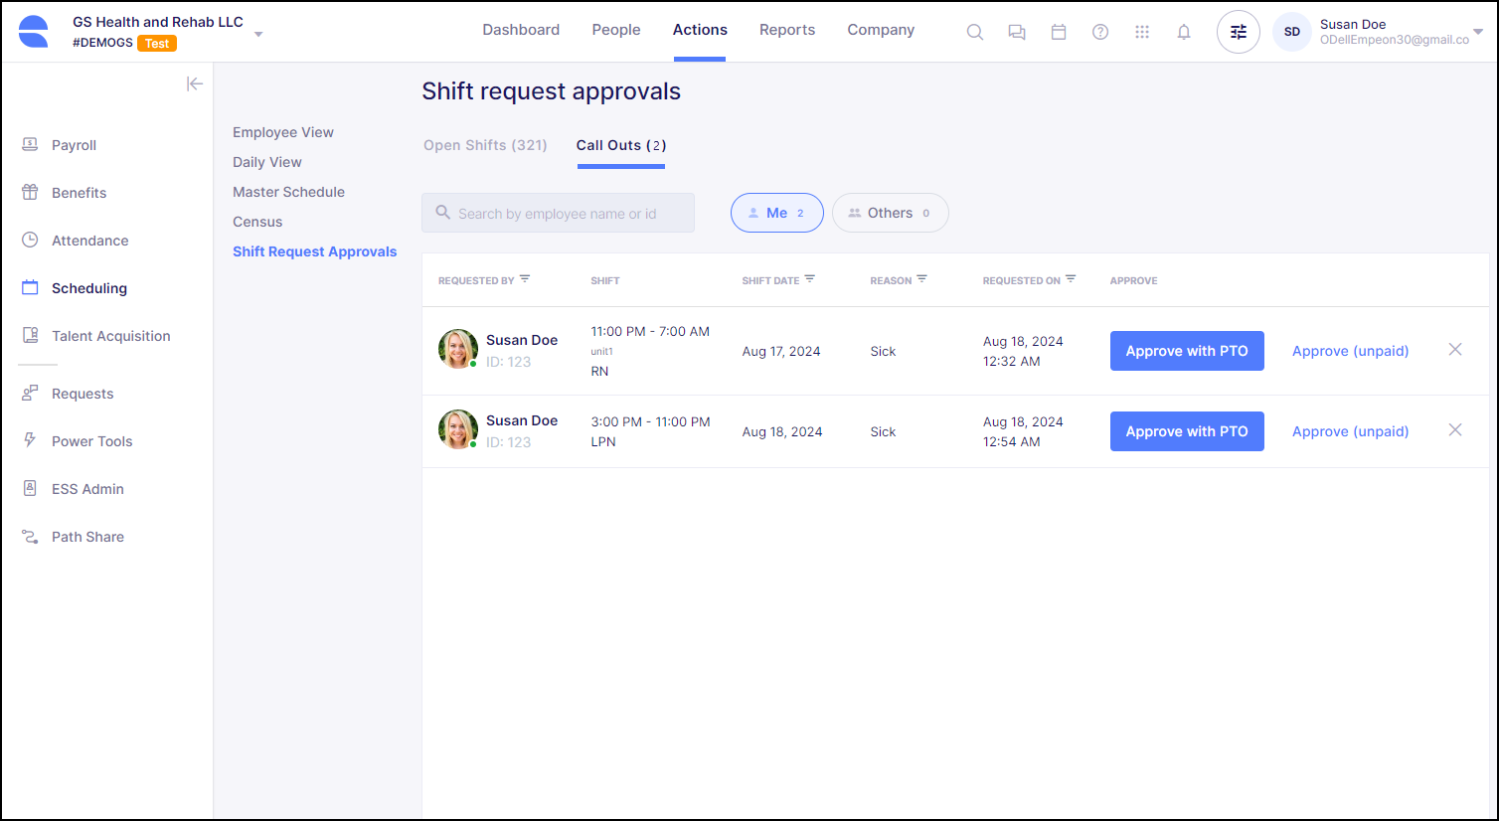Click the settings sliders icon button
Viewport: 1499px width, 821px height.
pos(1239,32)
